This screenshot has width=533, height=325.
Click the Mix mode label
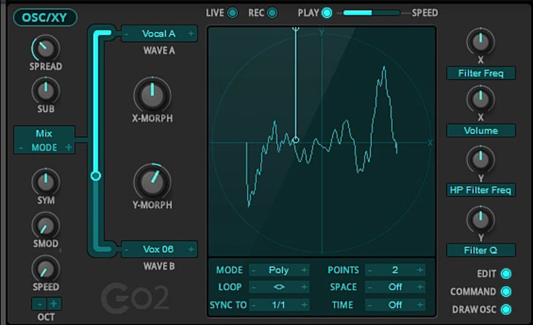coord(44,133)
